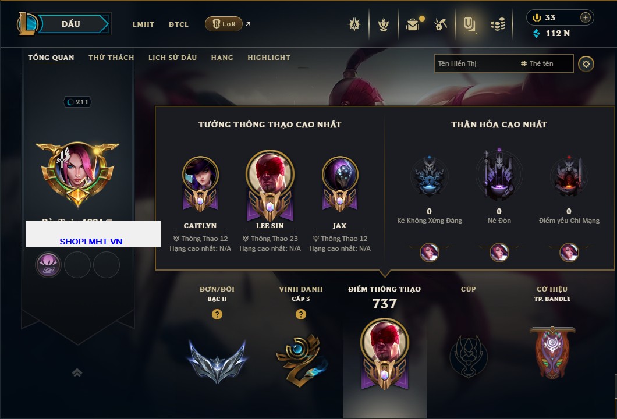Click the question mark under Vinh Danh
Viewport: 617px width, 419px height.
(300, 314)
